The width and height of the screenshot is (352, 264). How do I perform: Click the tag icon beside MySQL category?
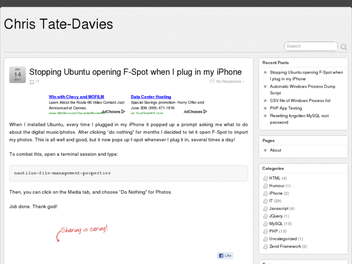point(265,224)
